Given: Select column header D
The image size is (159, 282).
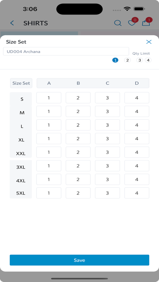Looking at the screenshot, I should [137, 83].
